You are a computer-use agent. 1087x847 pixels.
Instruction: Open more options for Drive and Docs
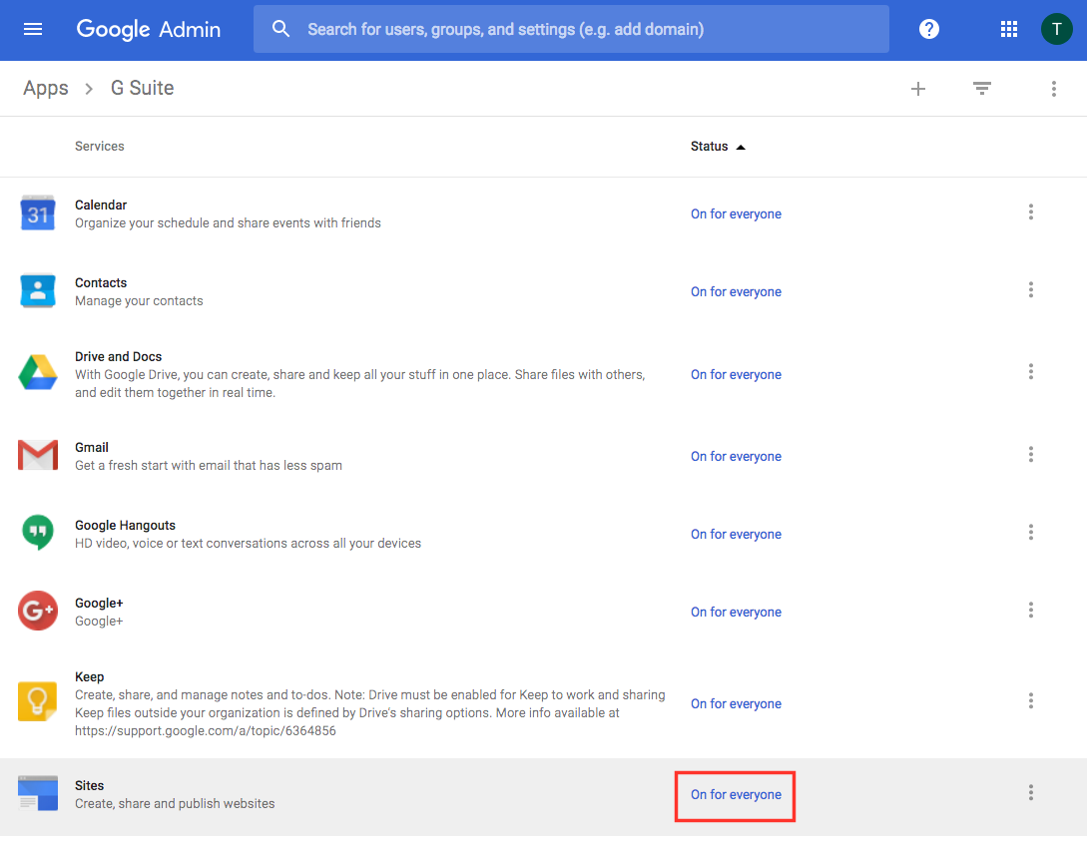[1031, 371]
